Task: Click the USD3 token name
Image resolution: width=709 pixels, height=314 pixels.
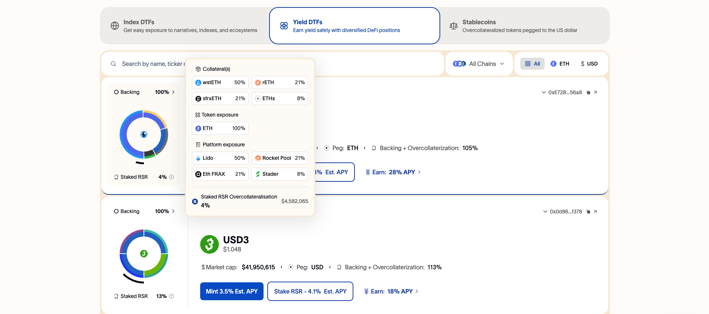Action: [236, 240]
